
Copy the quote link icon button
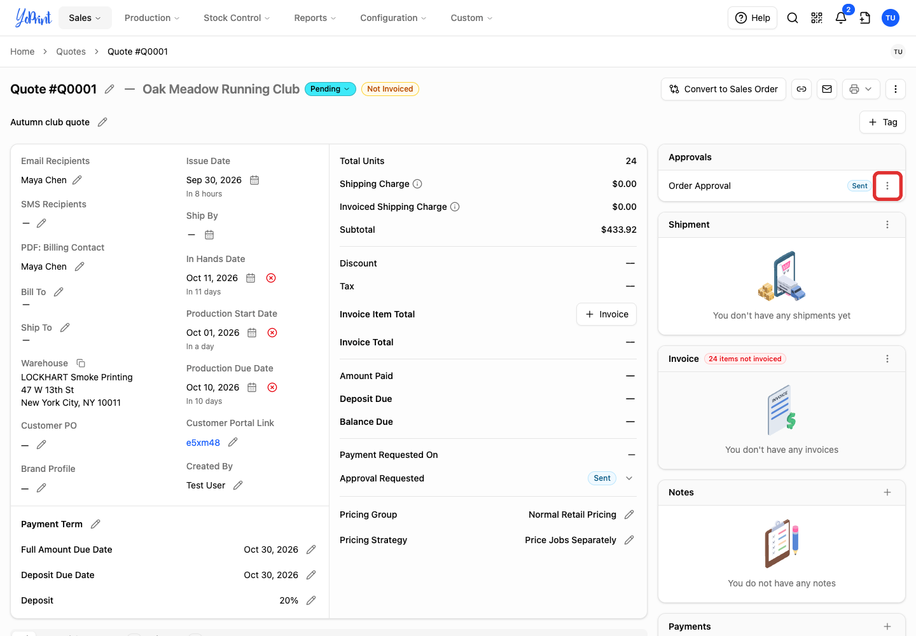click(x=801, y=89)
